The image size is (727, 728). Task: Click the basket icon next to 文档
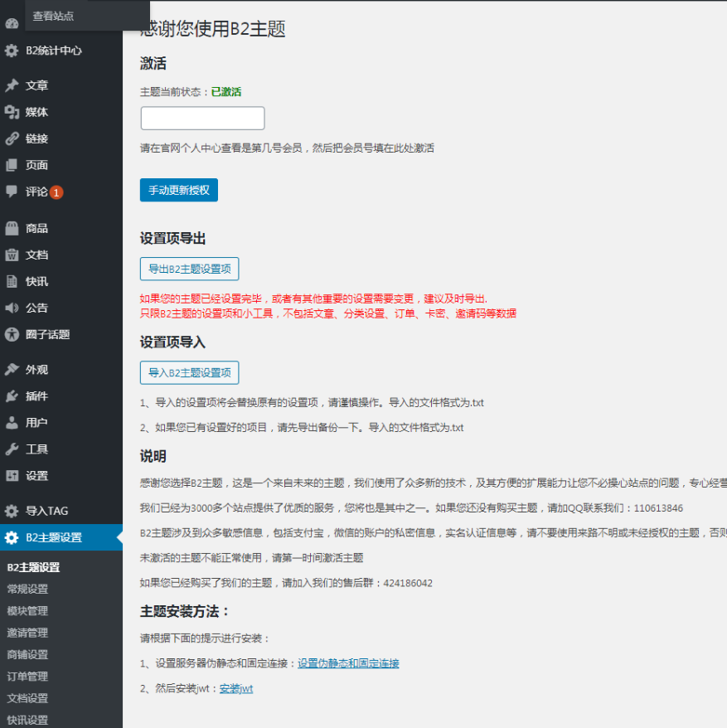pos(12,255)
